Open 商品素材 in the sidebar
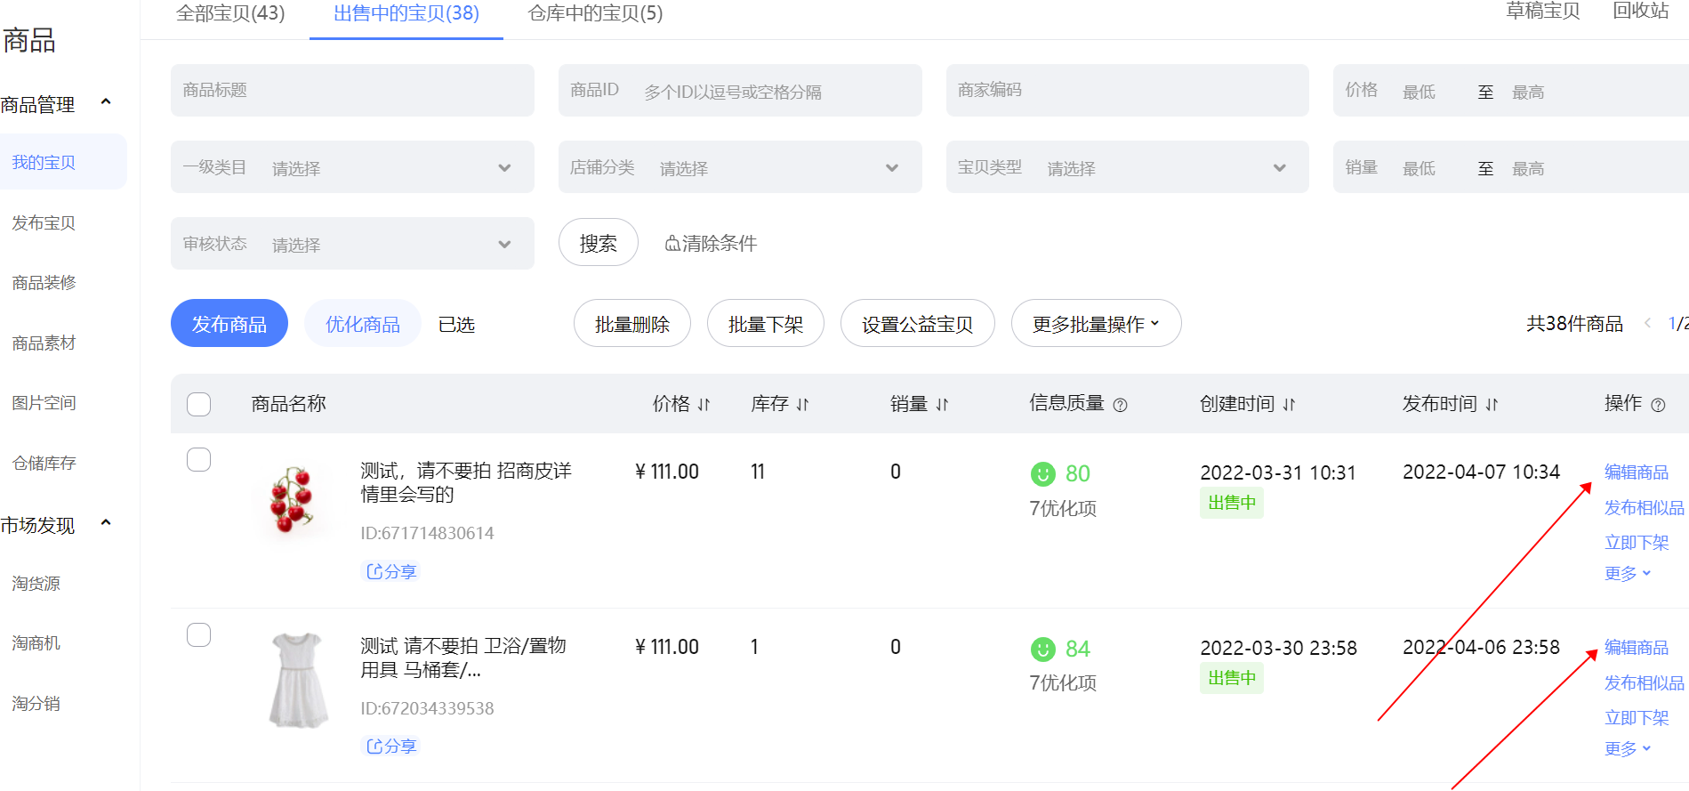1689x791 pixels. (x=44, y=343)
